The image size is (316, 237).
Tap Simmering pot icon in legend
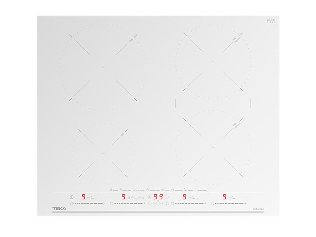pos(173,190)
